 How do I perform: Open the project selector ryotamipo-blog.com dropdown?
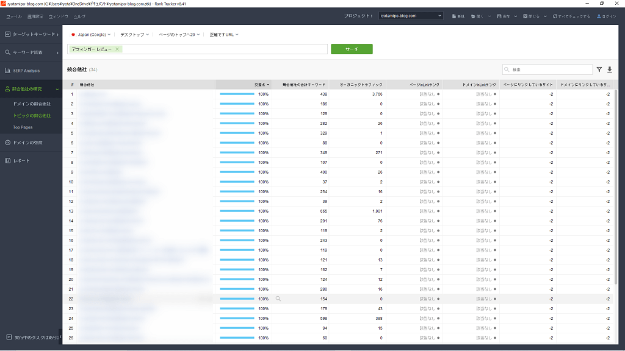tap(410, 16)
